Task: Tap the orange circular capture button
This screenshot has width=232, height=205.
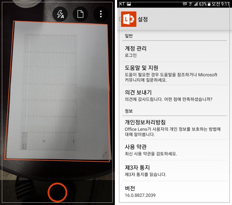Action: [57, 192]
